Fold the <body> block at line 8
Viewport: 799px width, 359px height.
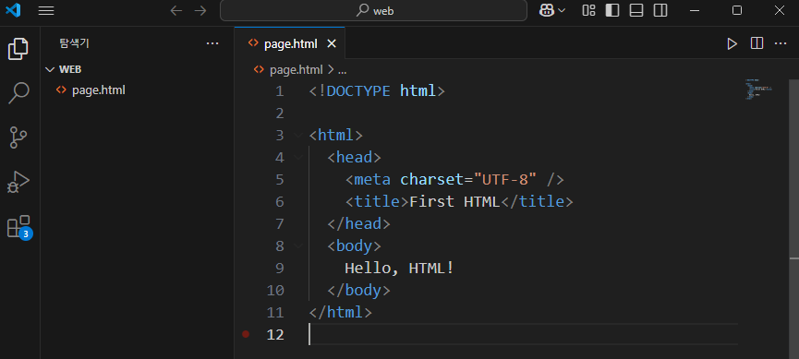[297, 246]
